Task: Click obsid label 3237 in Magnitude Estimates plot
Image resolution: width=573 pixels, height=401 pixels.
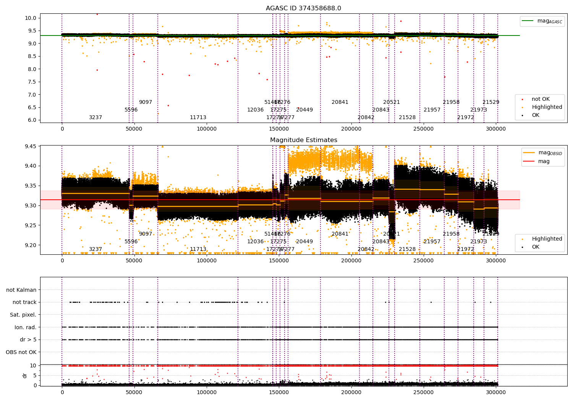Action: [x=95, y=249]
